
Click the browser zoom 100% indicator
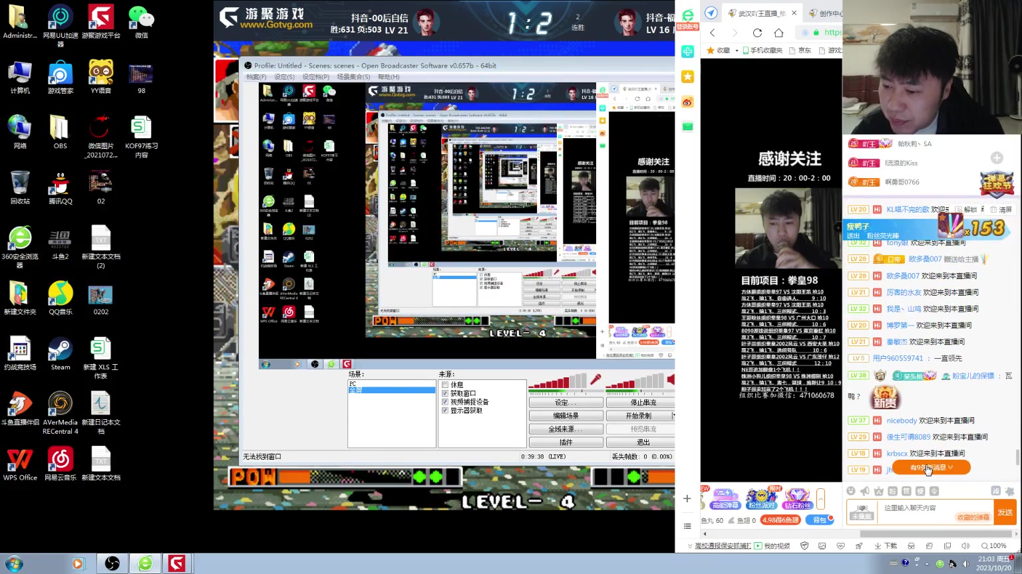[x=993, y=546]
